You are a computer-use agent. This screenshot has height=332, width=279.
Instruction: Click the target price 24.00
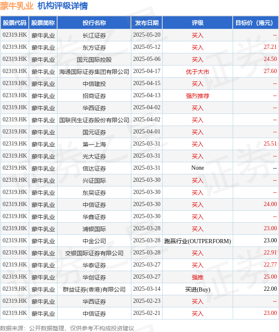270,204
